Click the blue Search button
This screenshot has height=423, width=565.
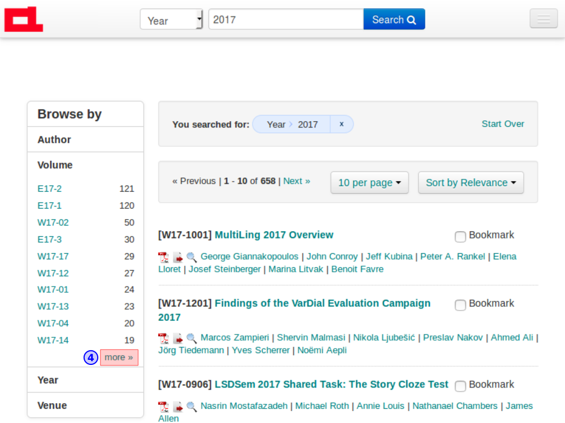394,19
